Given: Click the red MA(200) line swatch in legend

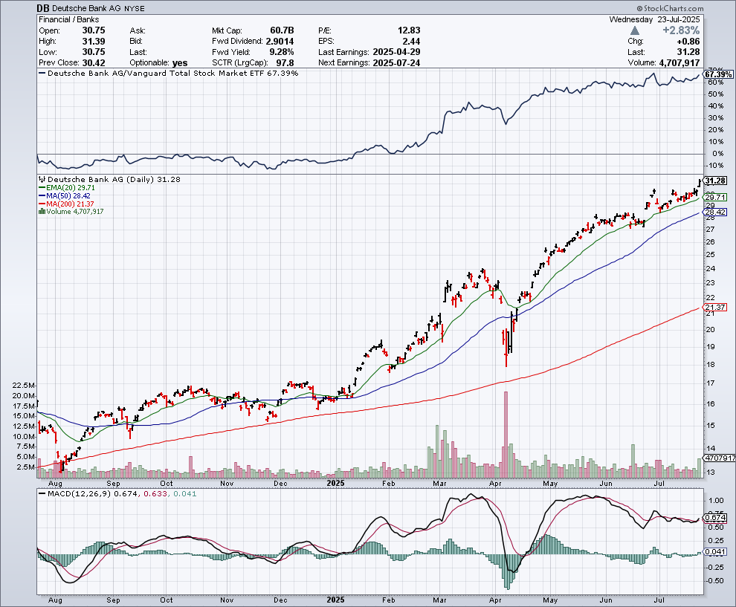Looking at the screenshot, I should 42,204.
